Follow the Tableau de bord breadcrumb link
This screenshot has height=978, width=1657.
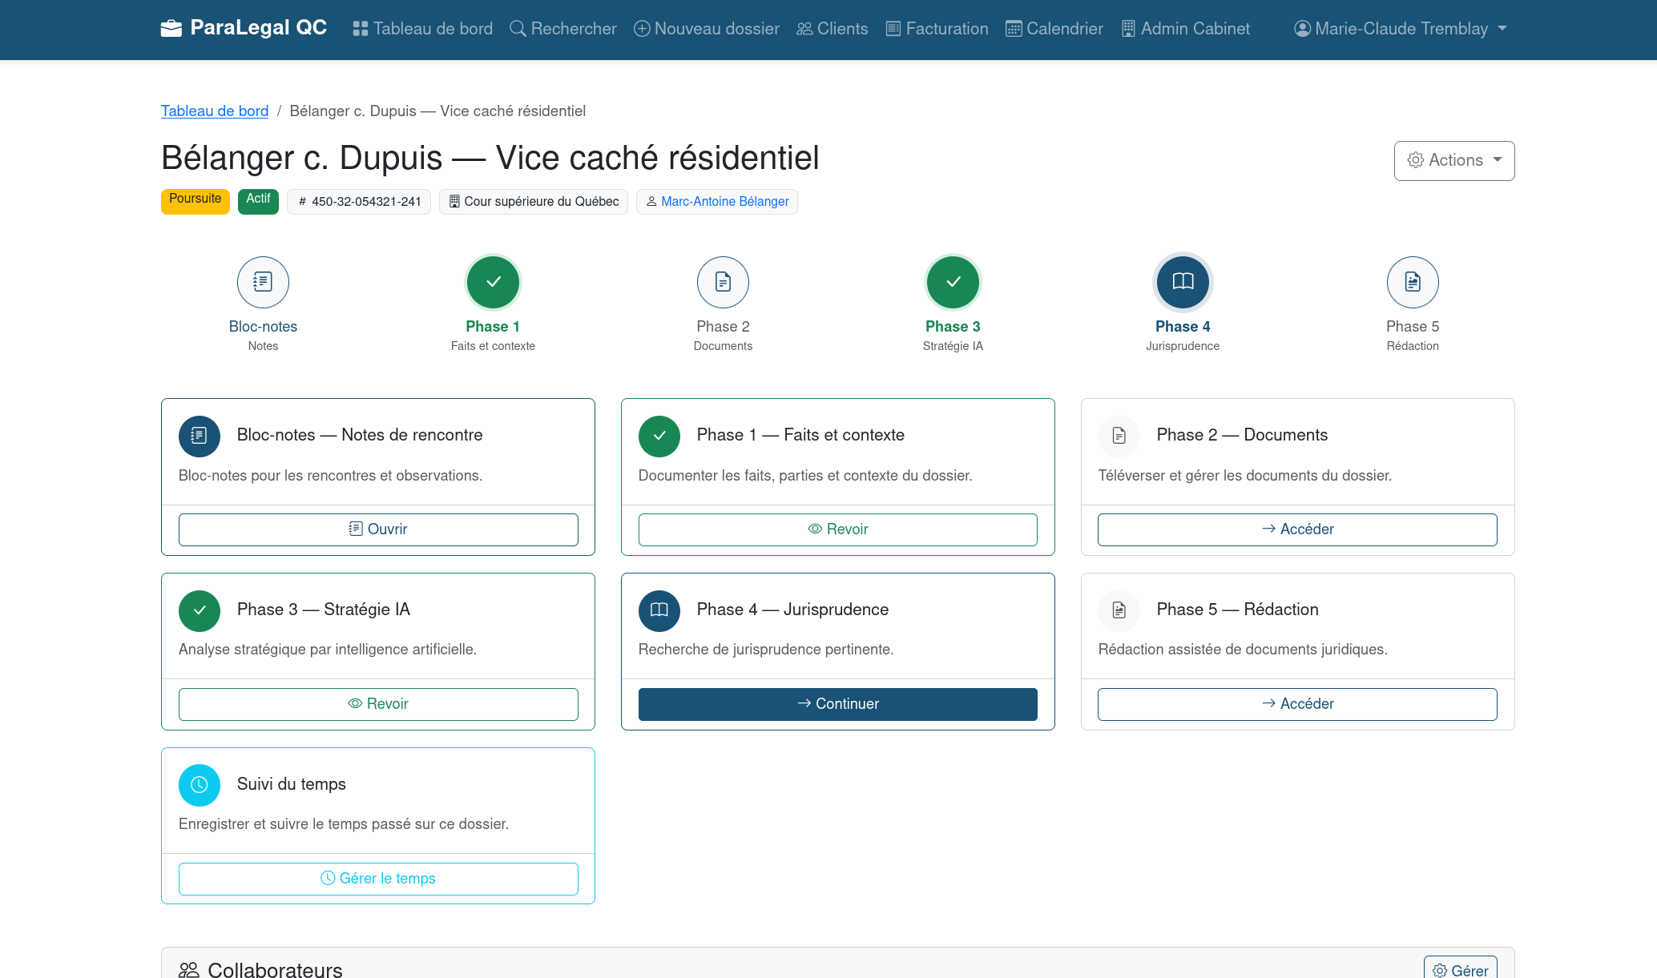point(214,111)
